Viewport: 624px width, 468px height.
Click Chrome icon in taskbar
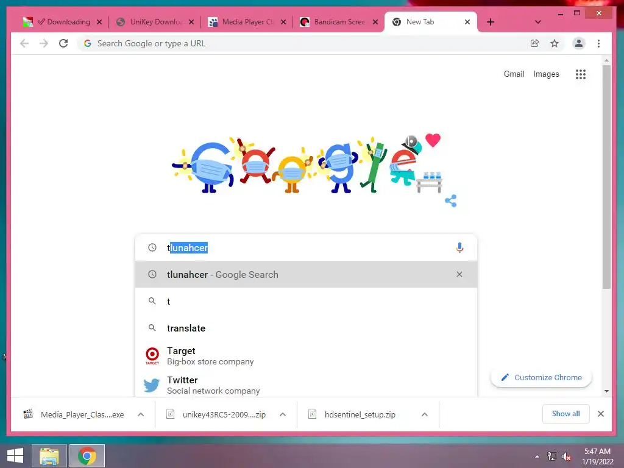tap(87, 456)
